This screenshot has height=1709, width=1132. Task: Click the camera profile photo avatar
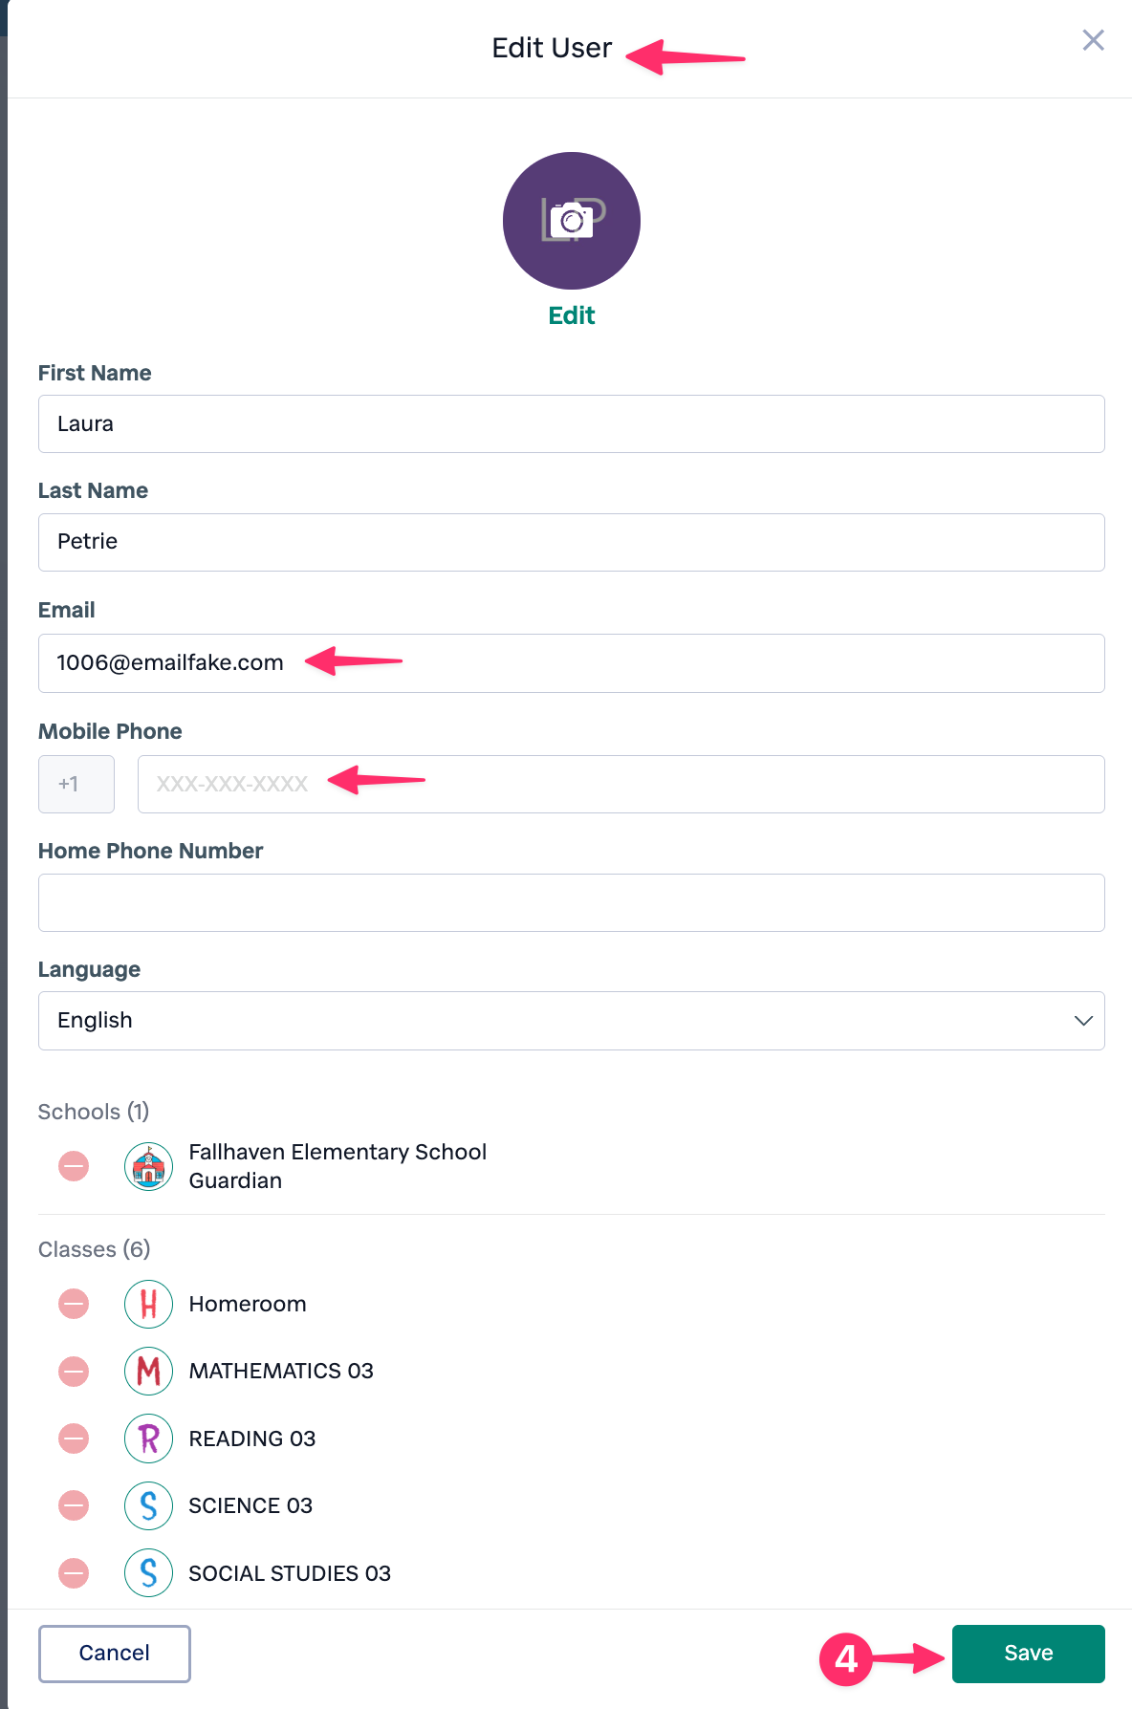(x=571, y=221)
